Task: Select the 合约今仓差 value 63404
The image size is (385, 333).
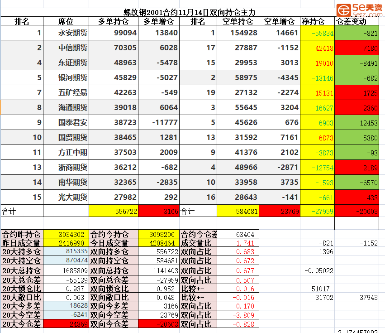Action: 238,234
